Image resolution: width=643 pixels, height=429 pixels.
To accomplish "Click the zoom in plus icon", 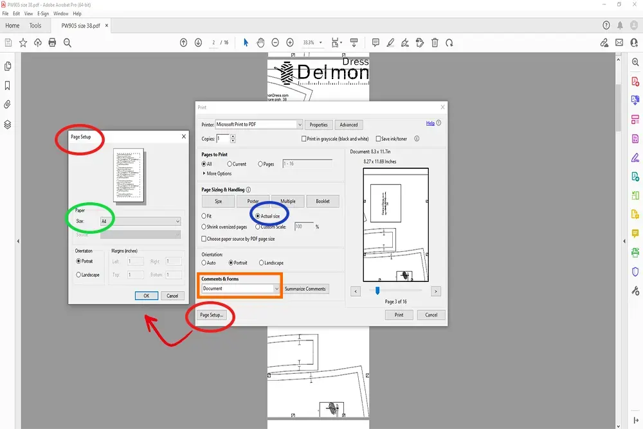I will pyautogui.click(x=290, y=43).
